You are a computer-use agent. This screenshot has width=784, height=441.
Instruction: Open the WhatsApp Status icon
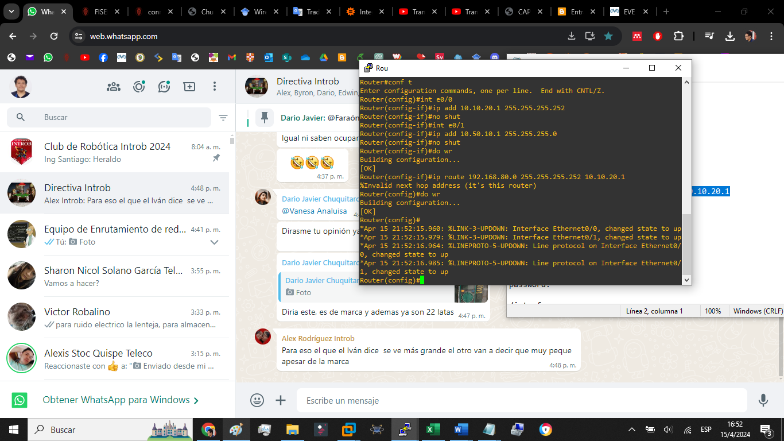pos(139,87)
